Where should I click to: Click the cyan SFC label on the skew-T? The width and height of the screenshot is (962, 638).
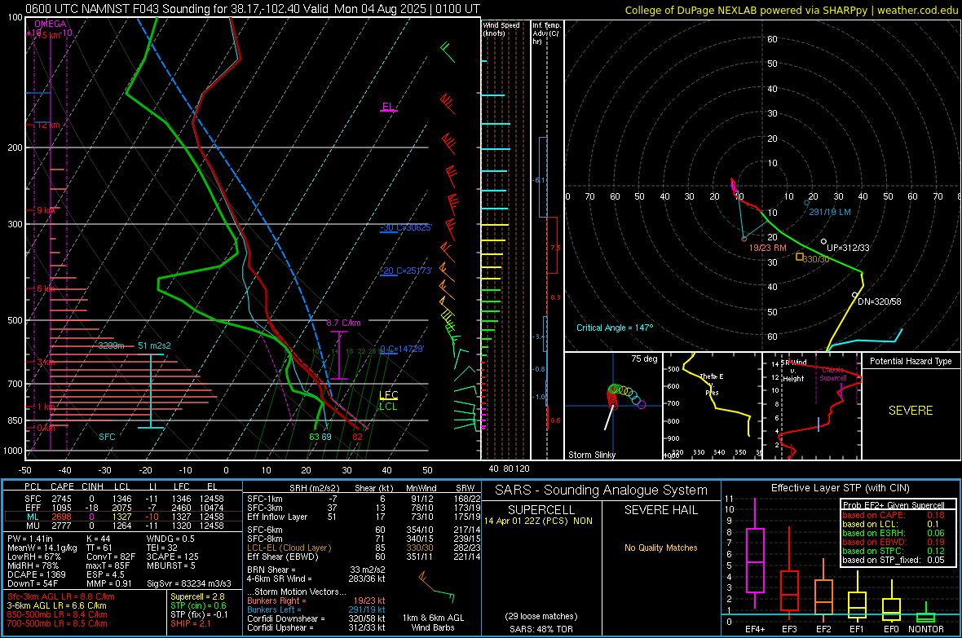[x=107, y=437]
